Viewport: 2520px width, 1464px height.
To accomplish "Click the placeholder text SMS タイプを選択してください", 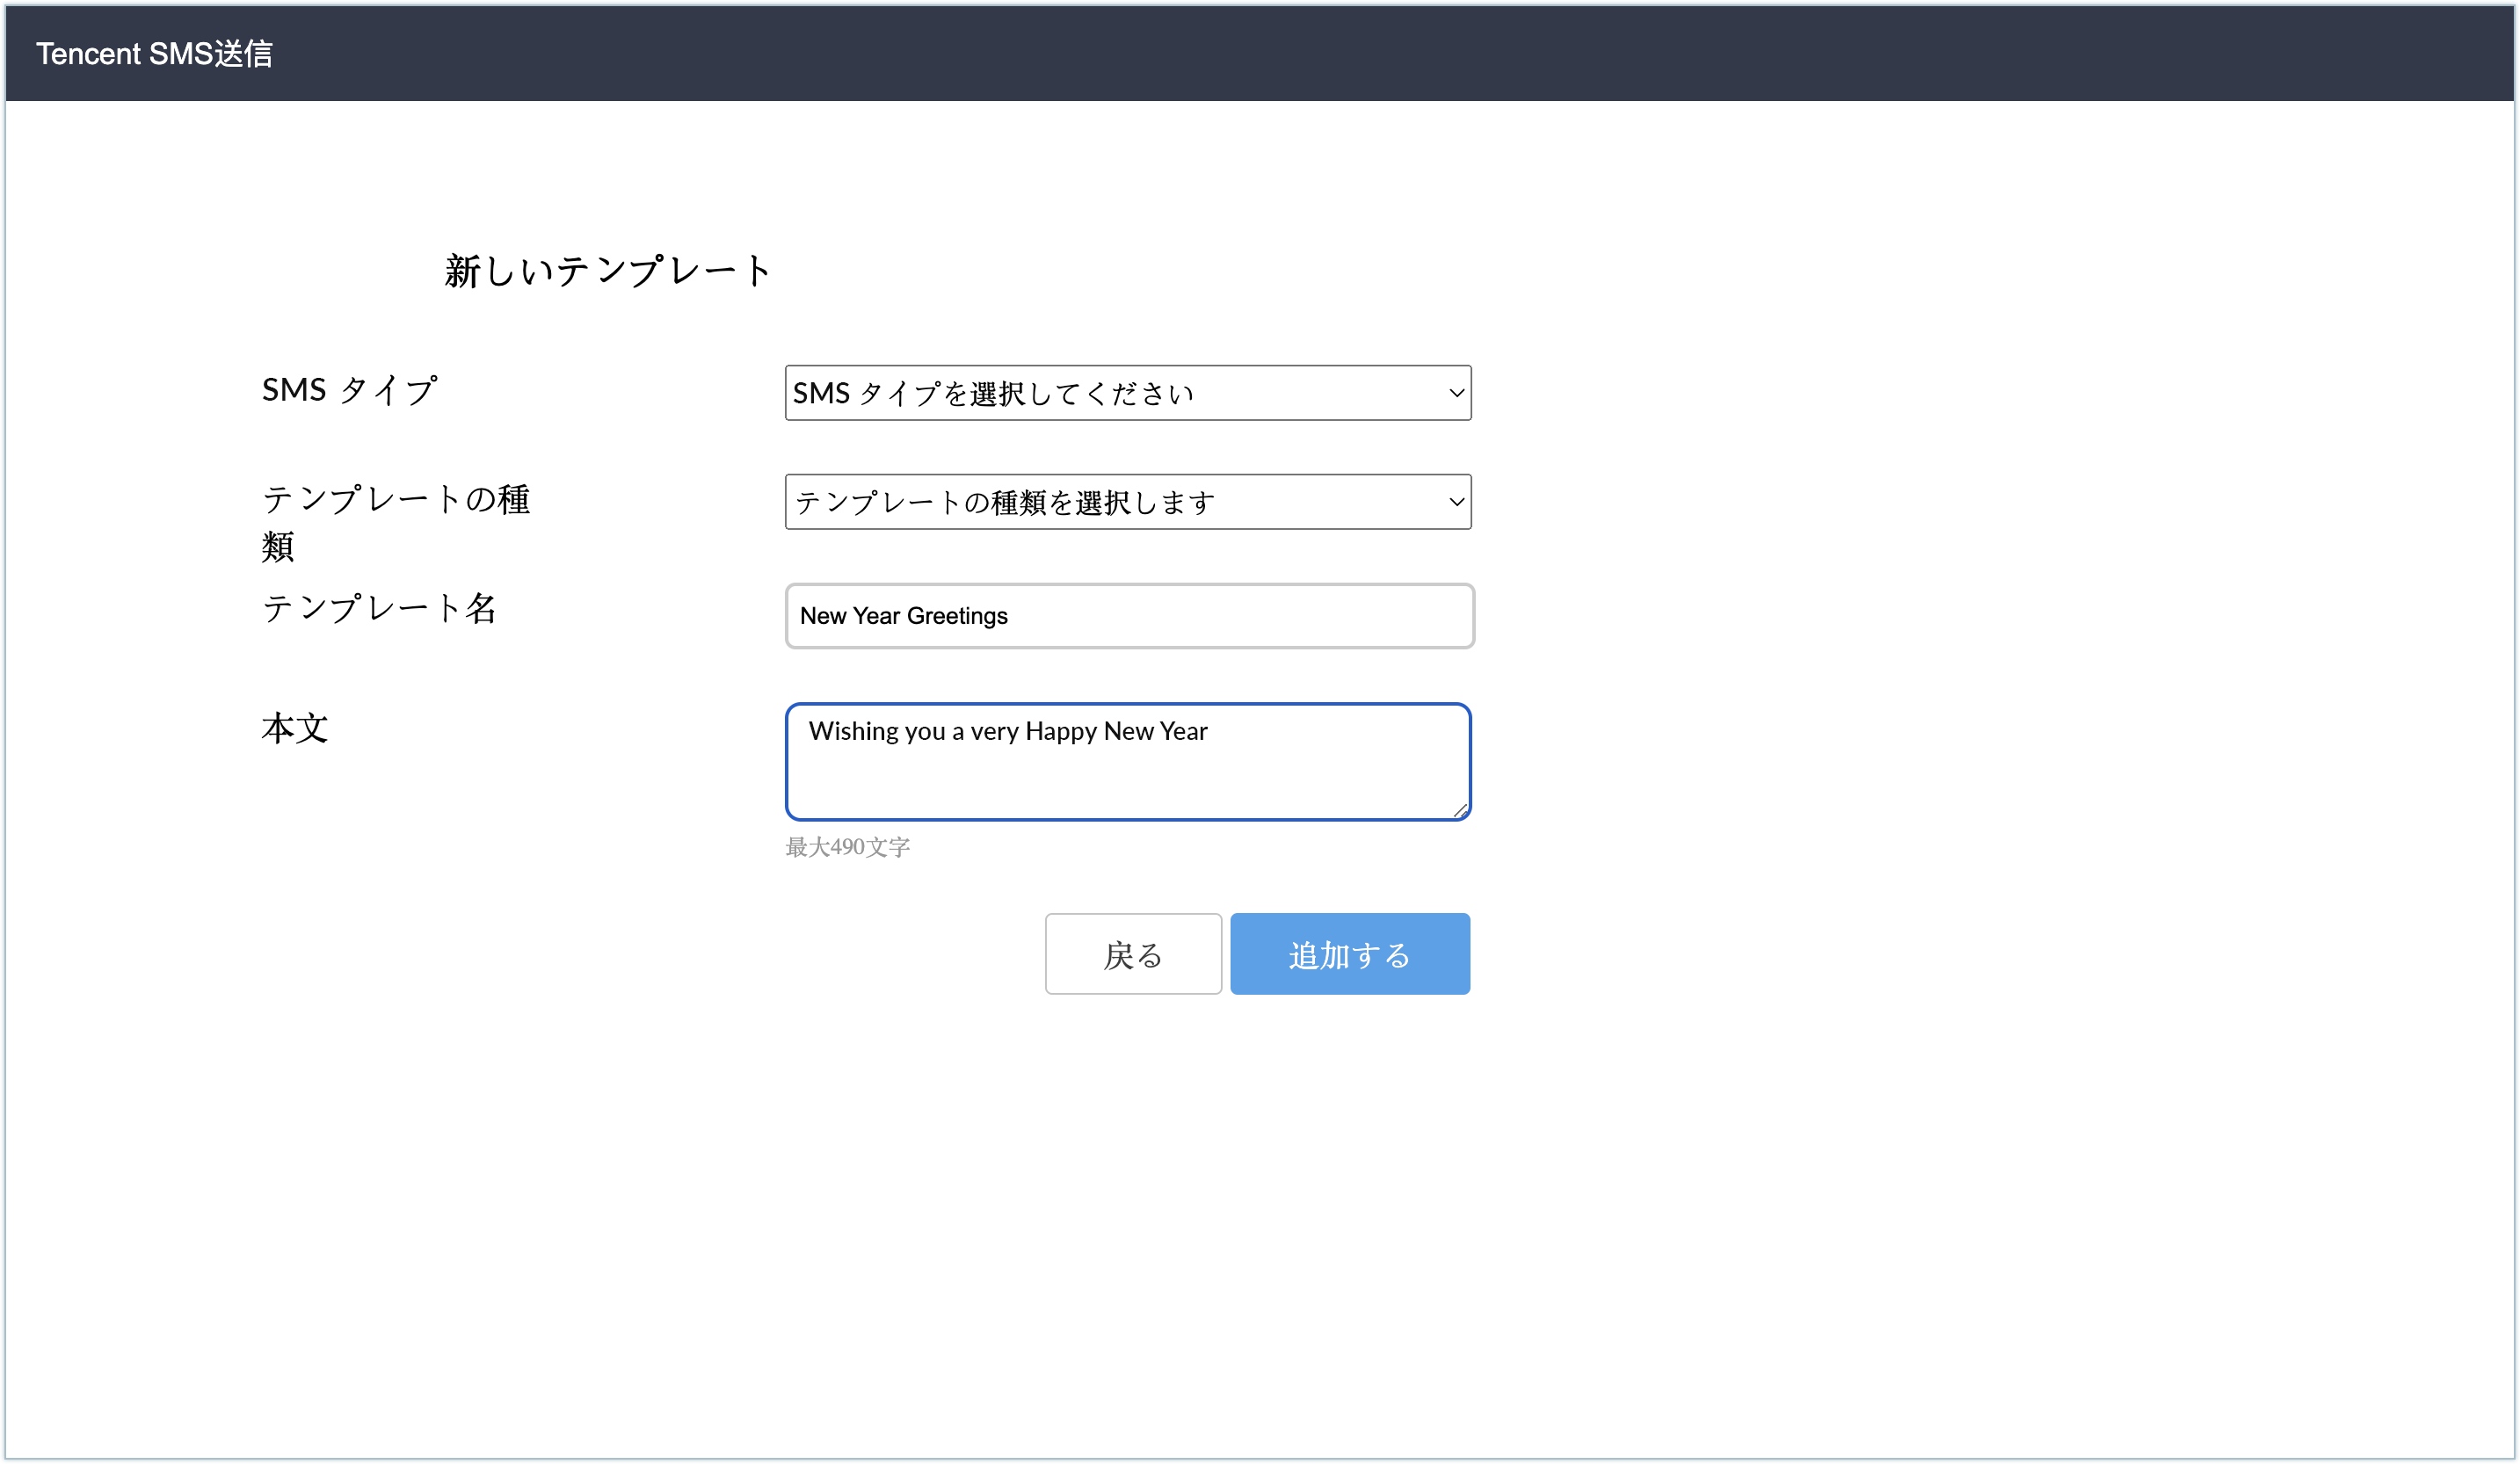I will (x=992, y=394).
